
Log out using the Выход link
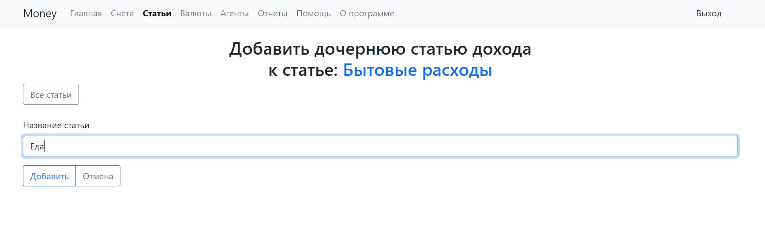coord(709,14)
